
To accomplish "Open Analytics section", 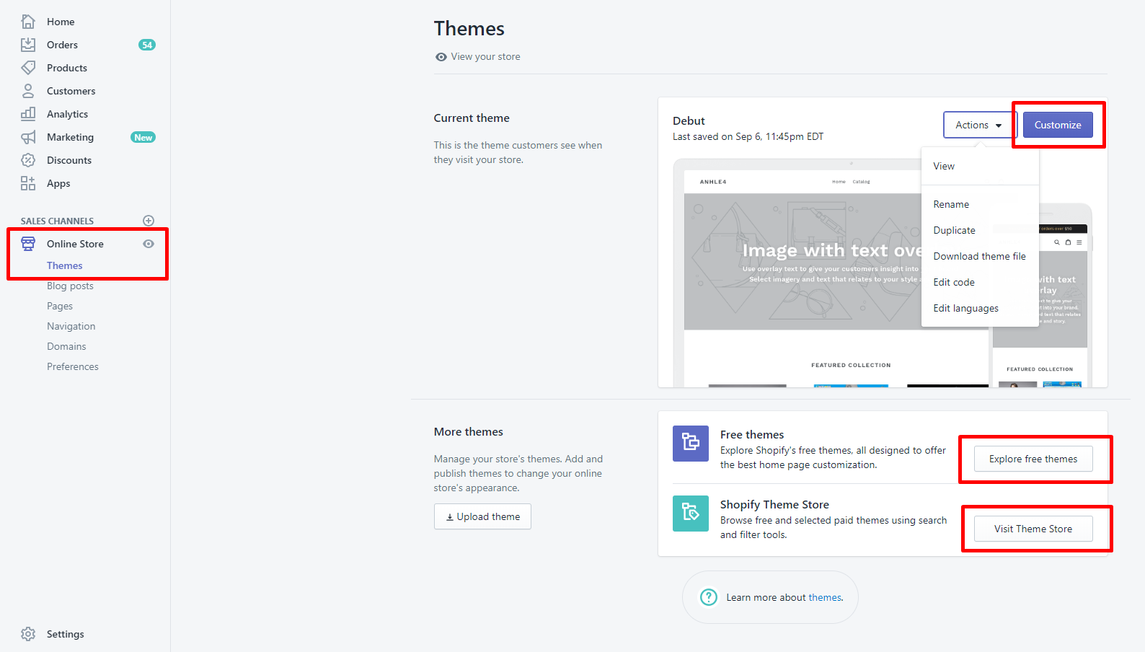I will pos(67,114).
